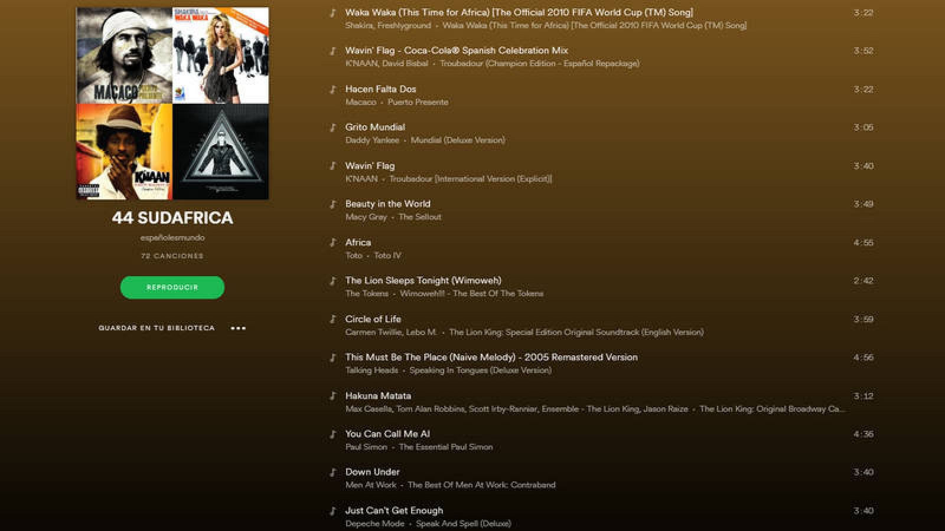
Task: Click the music note icon beside Hacen Falta Dos
Action: [333, 89]
